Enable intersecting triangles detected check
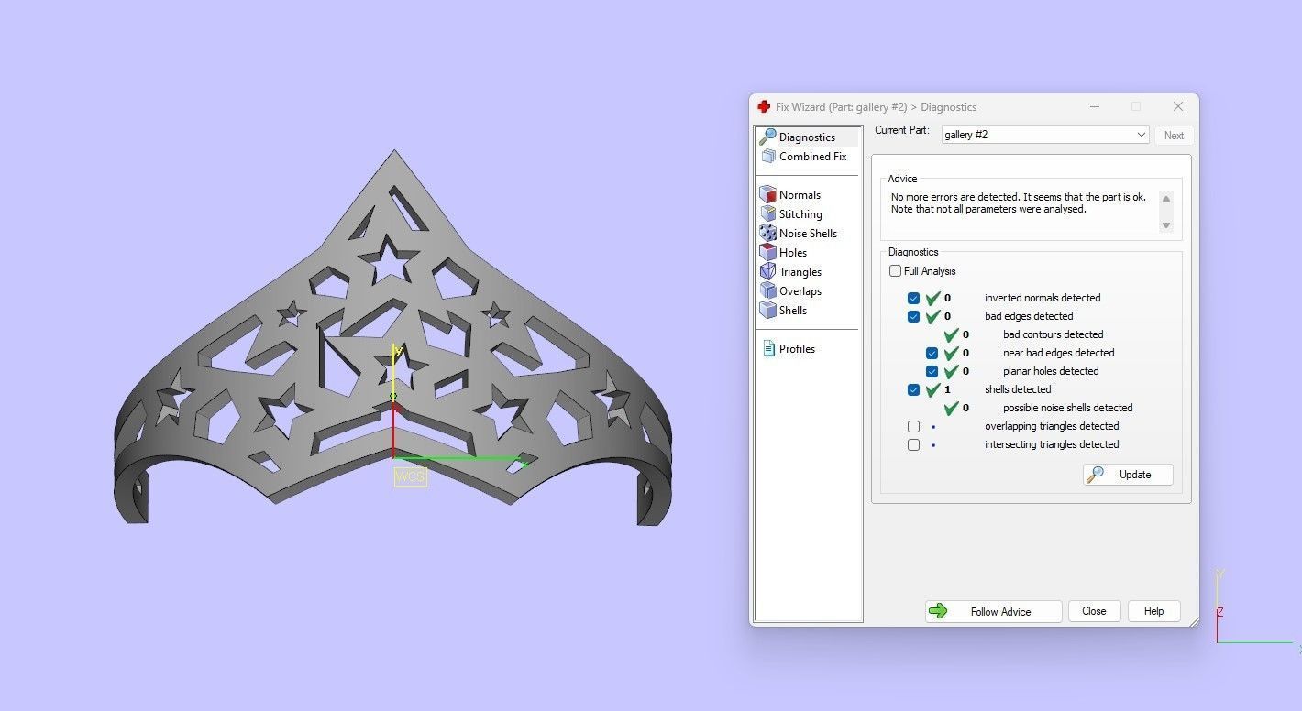1302x711 pixels. pos(914,444)
